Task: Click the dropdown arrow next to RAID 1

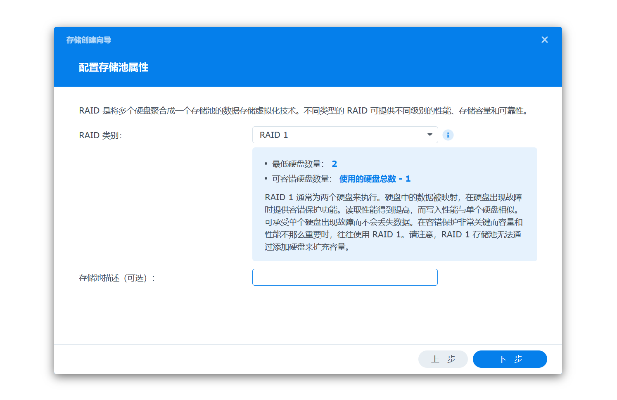Action: (x=430, y=135)
